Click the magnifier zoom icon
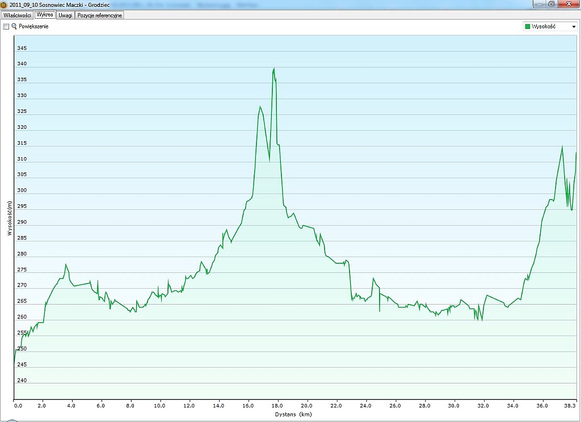Image resolution: width=581 pixels, height=422 pixels. click(x=14, y=27)
